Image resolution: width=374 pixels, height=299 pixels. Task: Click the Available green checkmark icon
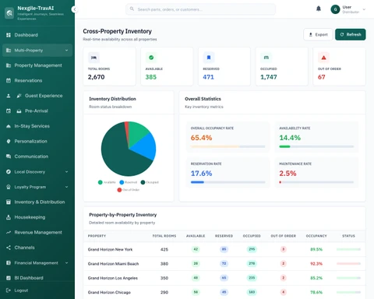point(151,58)
